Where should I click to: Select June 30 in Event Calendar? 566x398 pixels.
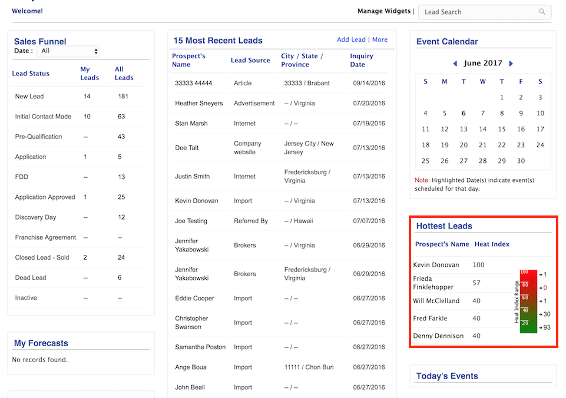tap(521, 161)
